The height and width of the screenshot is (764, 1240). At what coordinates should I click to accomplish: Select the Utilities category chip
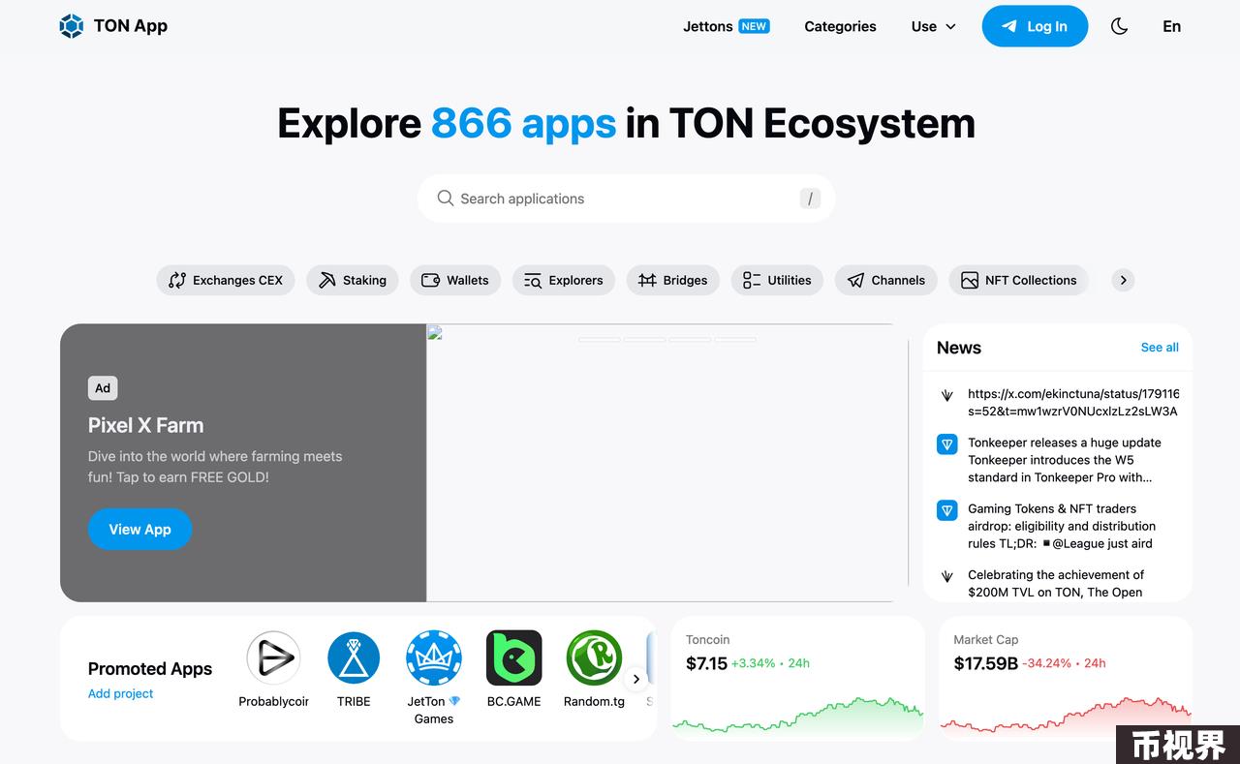(x=777, y=280)
